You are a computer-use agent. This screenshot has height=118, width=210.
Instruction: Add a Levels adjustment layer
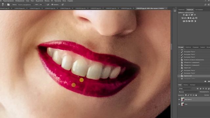pos(187,15)
